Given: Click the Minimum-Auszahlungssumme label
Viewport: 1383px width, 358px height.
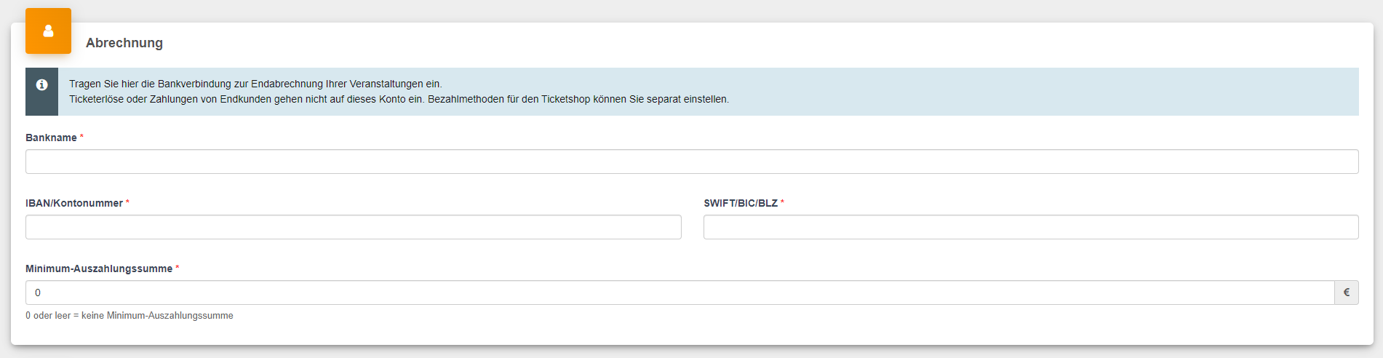Looking at the screenshot, I should 99,268.
